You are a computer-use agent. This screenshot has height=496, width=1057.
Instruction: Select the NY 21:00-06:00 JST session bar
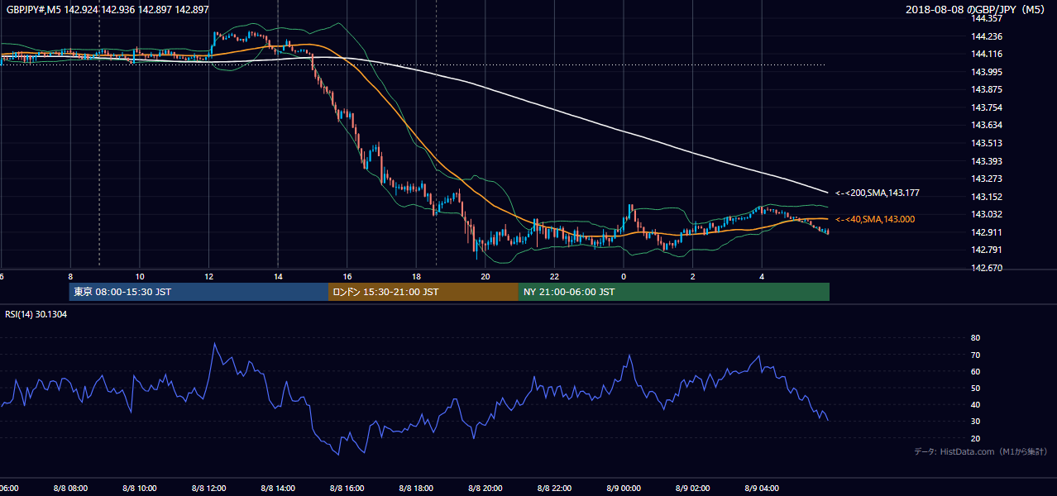[674, 292]
